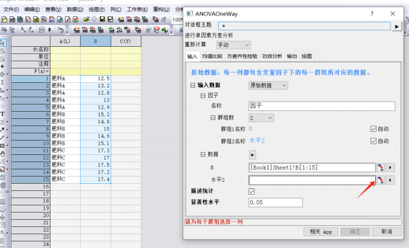The width and height of the screenshot is (409, 248).
Task: Select the Text tool (T) in left toolbar
Action: [2, 114]
